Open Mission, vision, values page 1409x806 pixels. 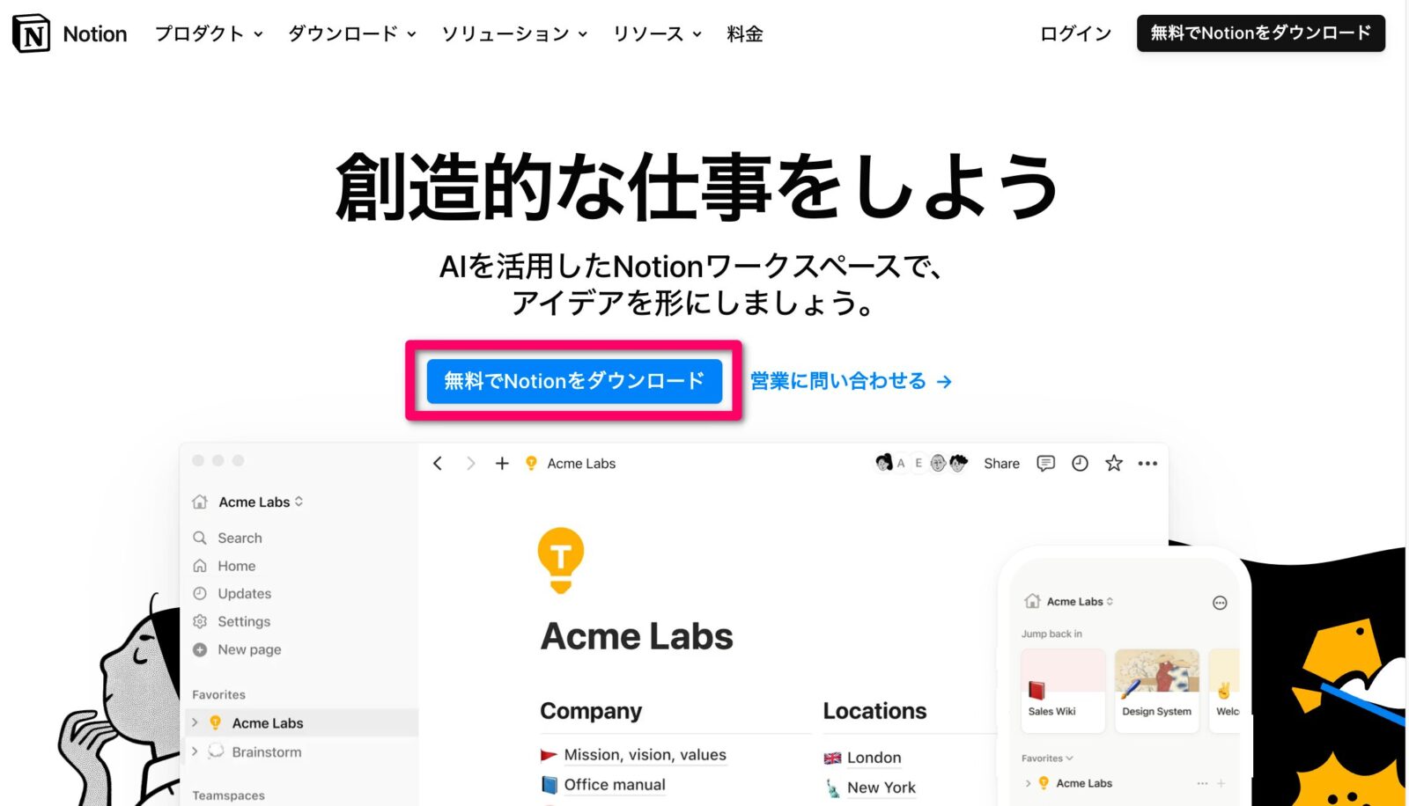coord(645,755)
